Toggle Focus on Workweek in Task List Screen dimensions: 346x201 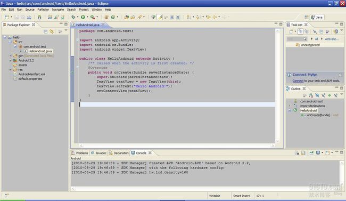pos(327,32)
